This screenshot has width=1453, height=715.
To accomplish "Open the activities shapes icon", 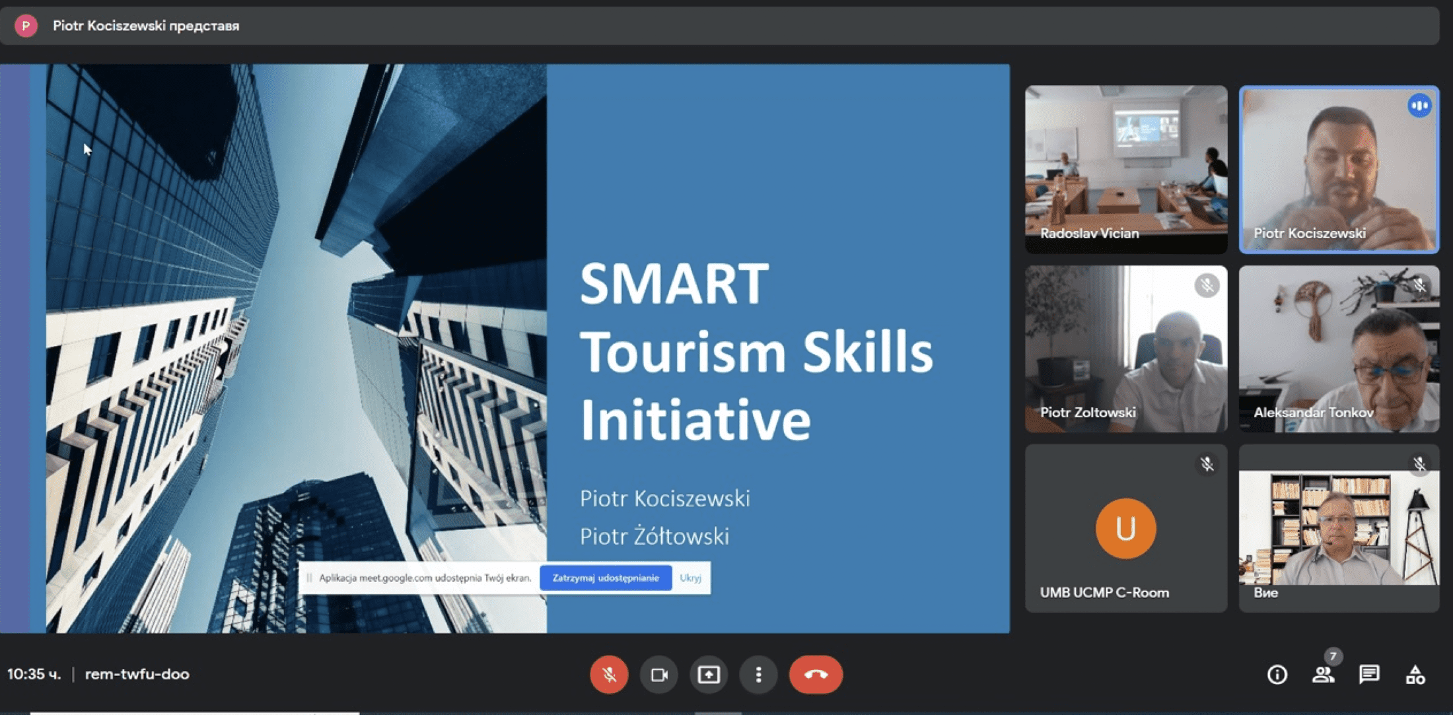I will (x=1415, y=674).
